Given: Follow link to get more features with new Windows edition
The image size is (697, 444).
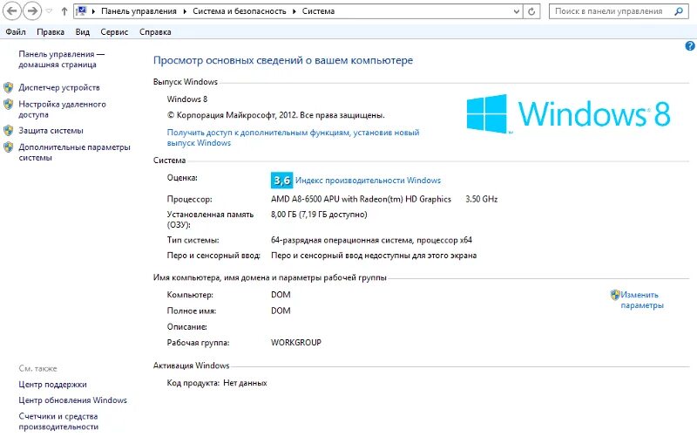Looking at the screenshot, I should [x=293, y=138].
